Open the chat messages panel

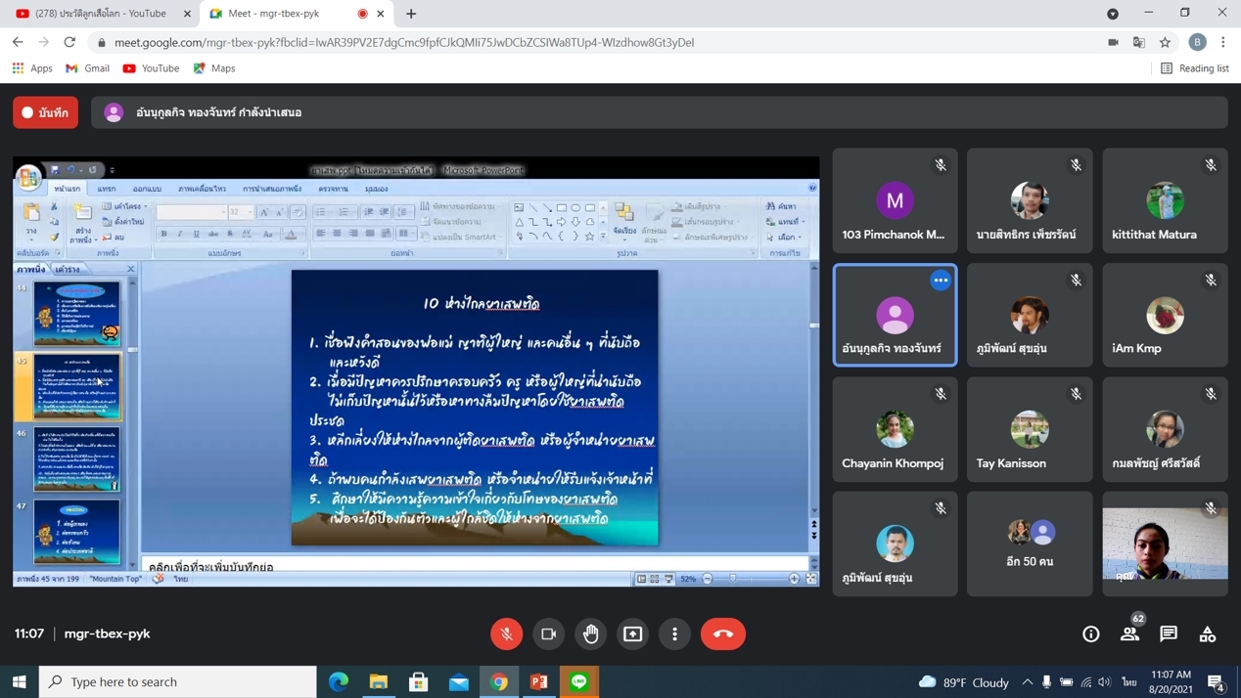click(1169, 633)
